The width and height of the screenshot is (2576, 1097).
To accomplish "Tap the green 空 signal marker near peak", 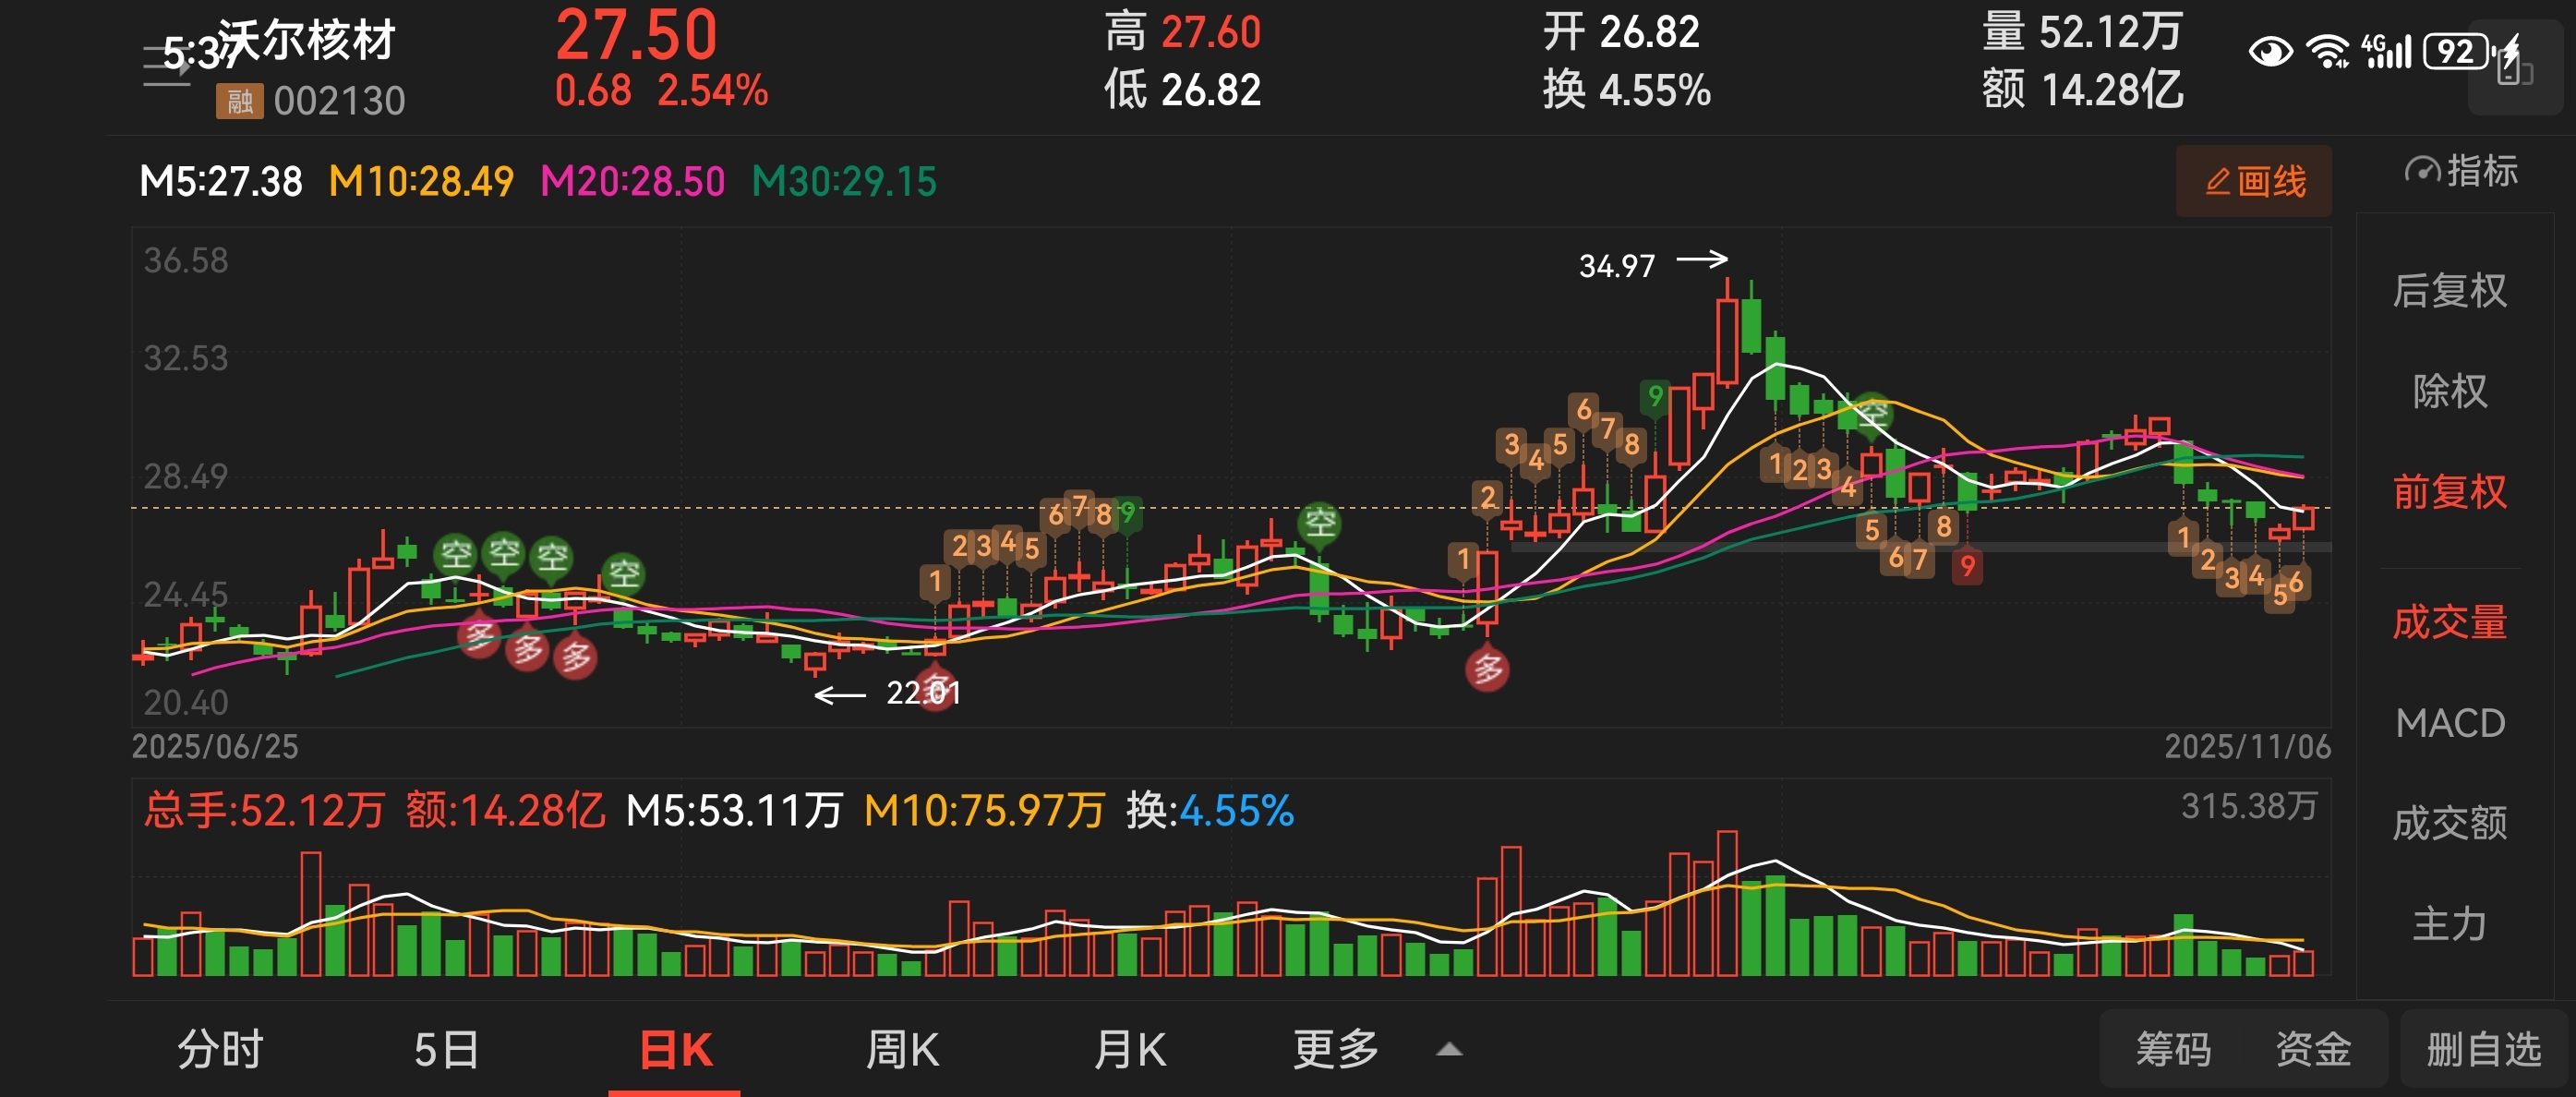I will (x=1872, y=413).
